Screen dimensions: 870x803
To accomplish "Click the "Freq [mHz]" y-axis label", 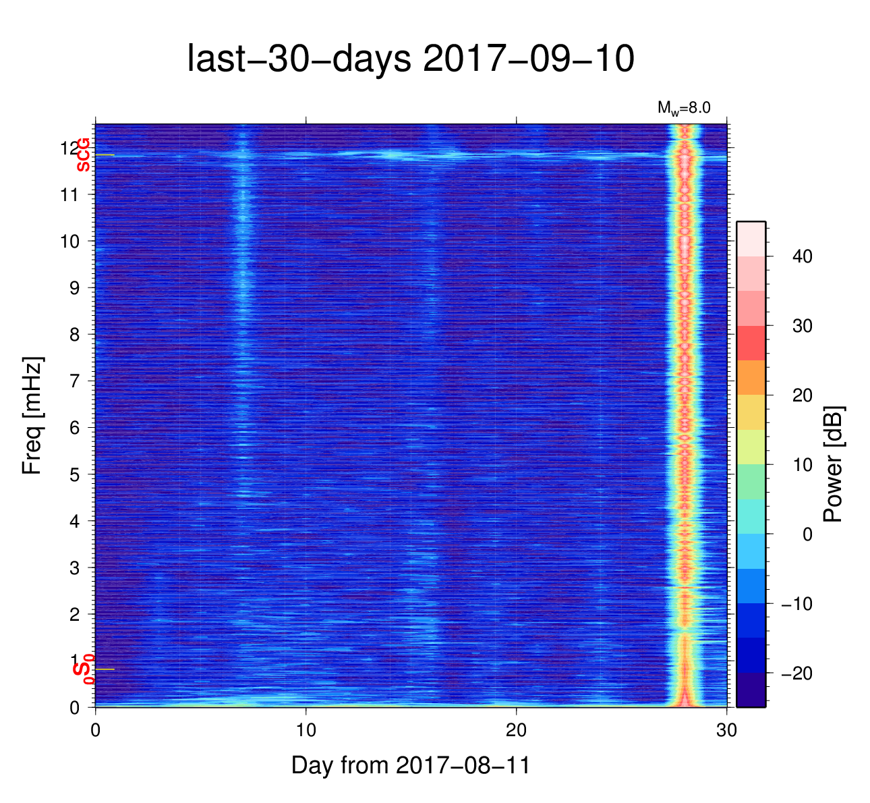I will click(x=32, y=416).
